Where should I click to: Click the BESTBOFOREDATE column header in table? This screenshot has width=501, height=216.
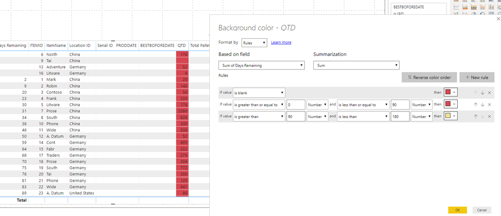[157, 45]
